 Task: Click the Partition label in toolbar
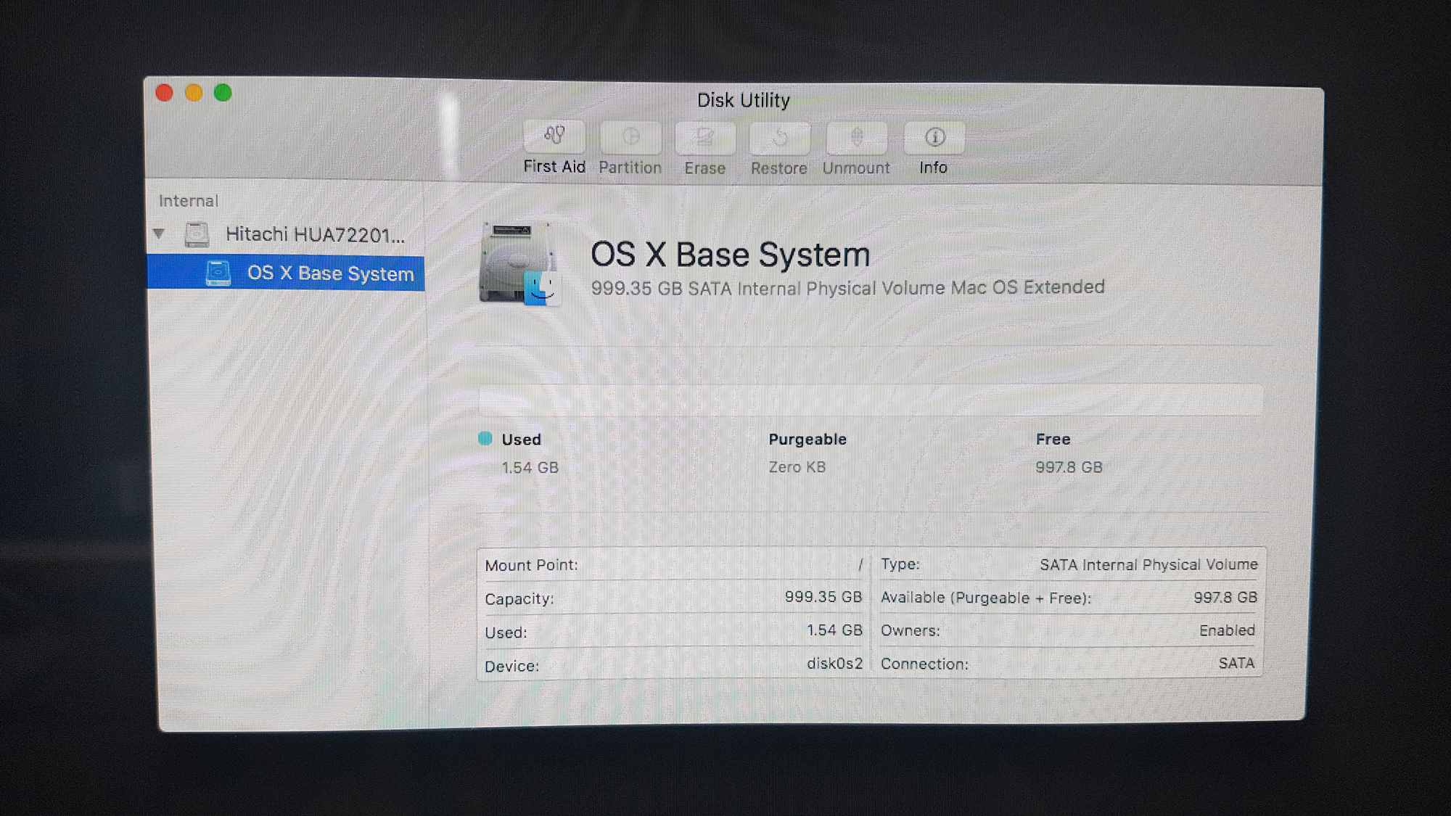point(630,168)
